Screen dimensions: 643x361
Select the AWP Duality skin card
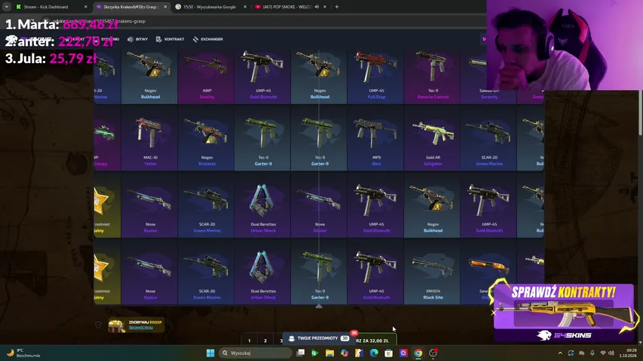click(x=207, y=76)
